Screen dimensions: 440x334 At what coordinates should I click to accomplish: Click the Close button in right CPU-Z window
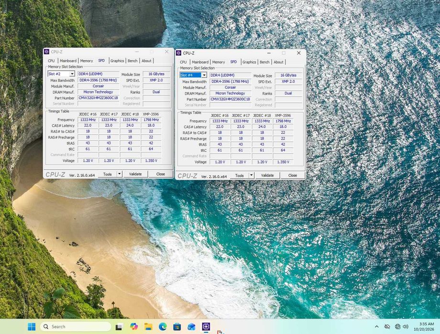point(292,175)
